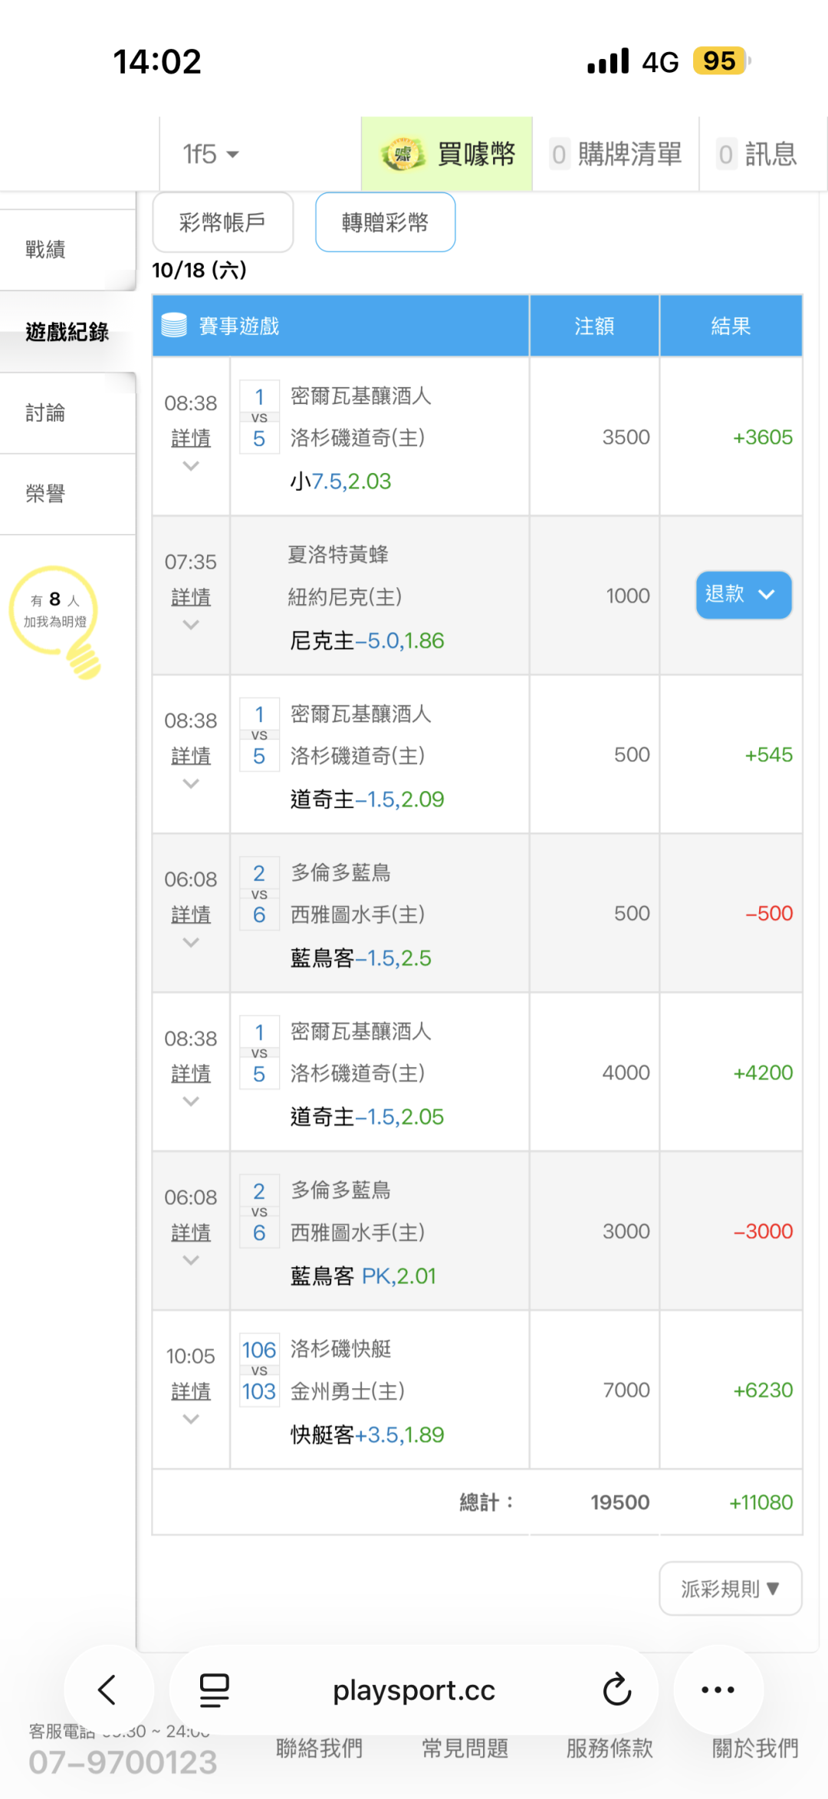Tap the reader/tabs icon beside URL
Viewport: 828px width, 1799px height.
pos(214,1689)
